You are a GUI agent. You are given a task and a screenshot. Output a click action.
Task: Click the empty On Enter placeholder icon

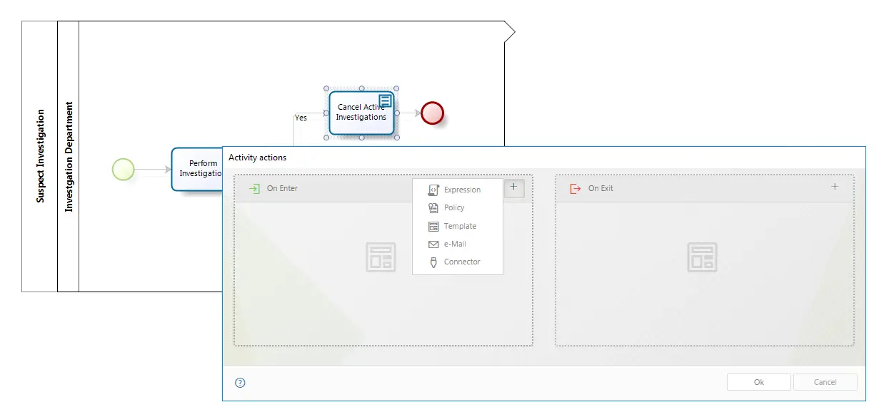click(381, 257)
